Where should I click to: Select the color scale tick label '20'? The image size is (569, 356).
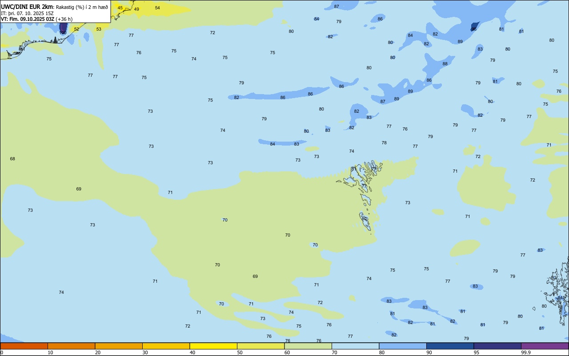(x=98, y=352)
